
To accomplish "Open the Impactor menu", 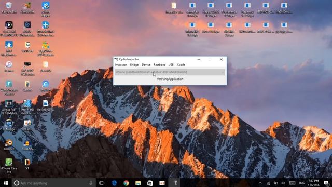I will [x=121, y=65].
